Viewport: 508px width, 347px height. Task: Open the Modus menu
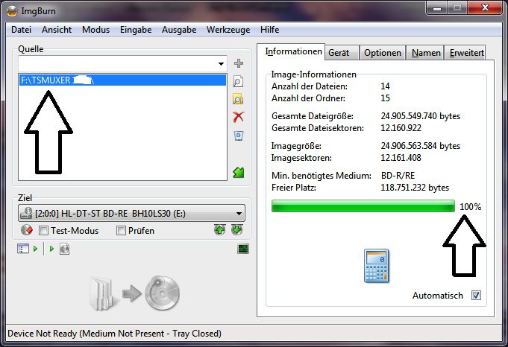pos(96,30)
